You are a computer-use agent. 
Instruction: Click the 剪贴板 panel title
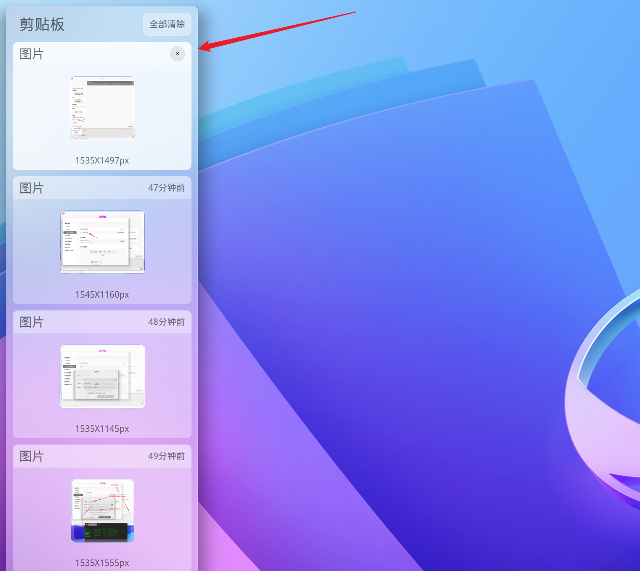coord(42,24)
